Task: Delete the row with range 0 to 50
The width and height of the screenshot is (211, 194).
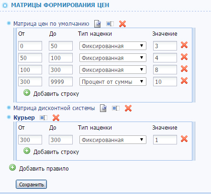Action: pyautogui.click(x=184, y=45)
